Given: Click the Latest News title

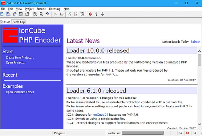Looking at the screenshot, I should (x=83, y=41).
